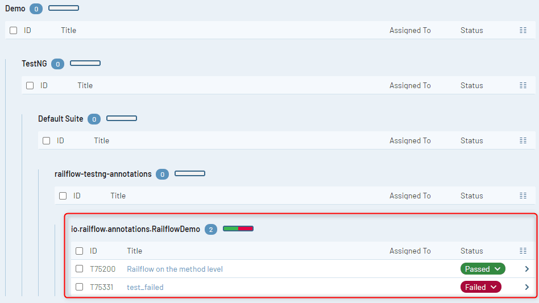The width and height of the screenshot is (539, 303).
Task: Click the TestNG section progress bar
Action: 85,63
